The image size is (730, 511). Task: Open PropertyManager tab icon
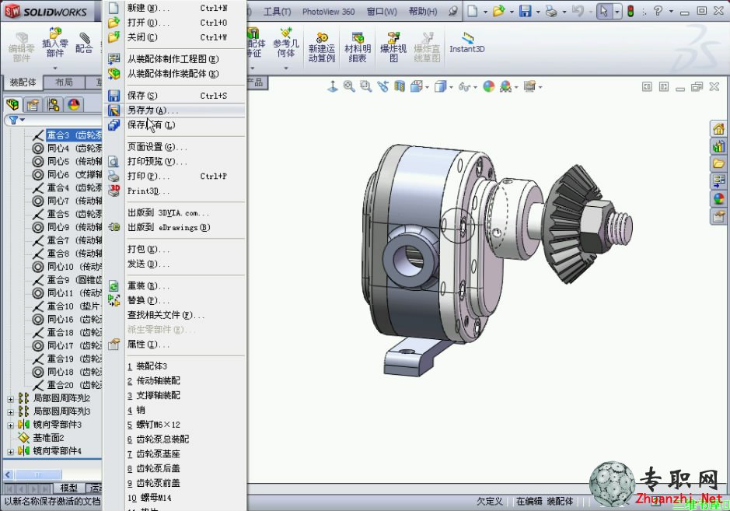pos(33,104)
